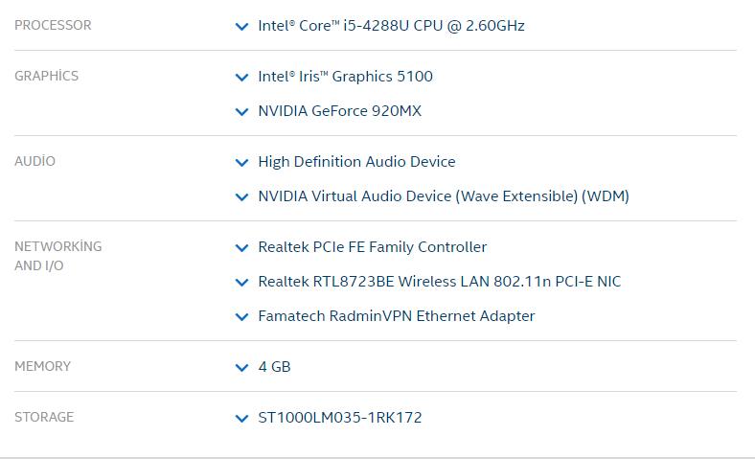Viewport: 755px width, 459px height.
Task: Click the MEMORY section label
Action: click(42, 367)
